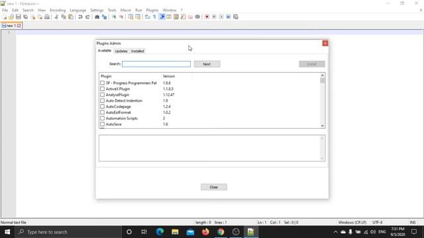Viewport: 424px width, 238px height.
Task: Open the Macro menu
Action: [125, 10]
